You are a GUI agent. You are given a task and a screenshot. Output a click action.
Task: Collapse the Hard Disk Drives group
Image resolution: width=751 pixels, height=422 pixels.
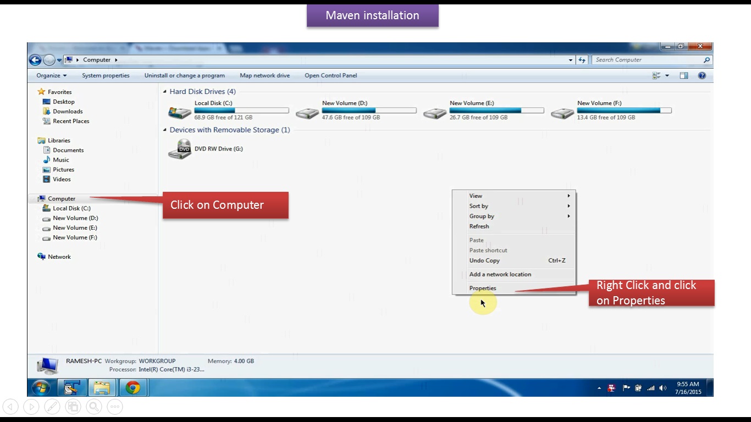tap(165, 92)
